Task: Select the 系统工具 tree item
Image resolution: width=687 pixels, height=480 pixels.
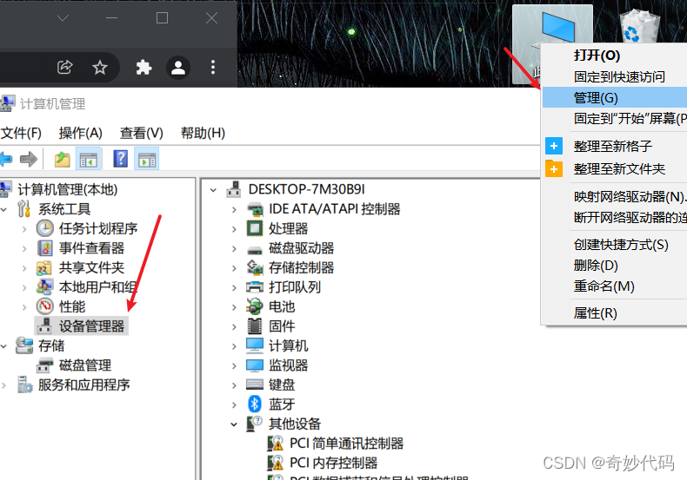Action: (x=64, y=209)
